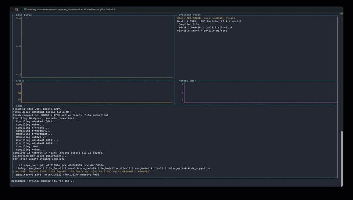Click the Training Stats panel title
Screen dimensions: 353x200
point(189,15)
